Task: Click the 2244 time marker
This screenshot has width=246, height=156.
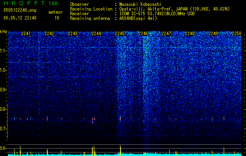Action: (x=96, y=34)
